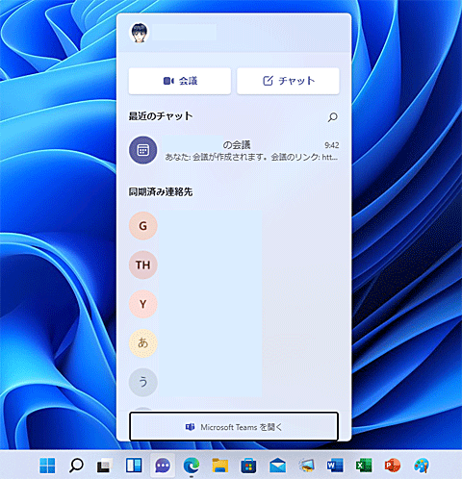Select the contact with the TH avatar
The height and width of the screenshot is (479, 462).
143,265
